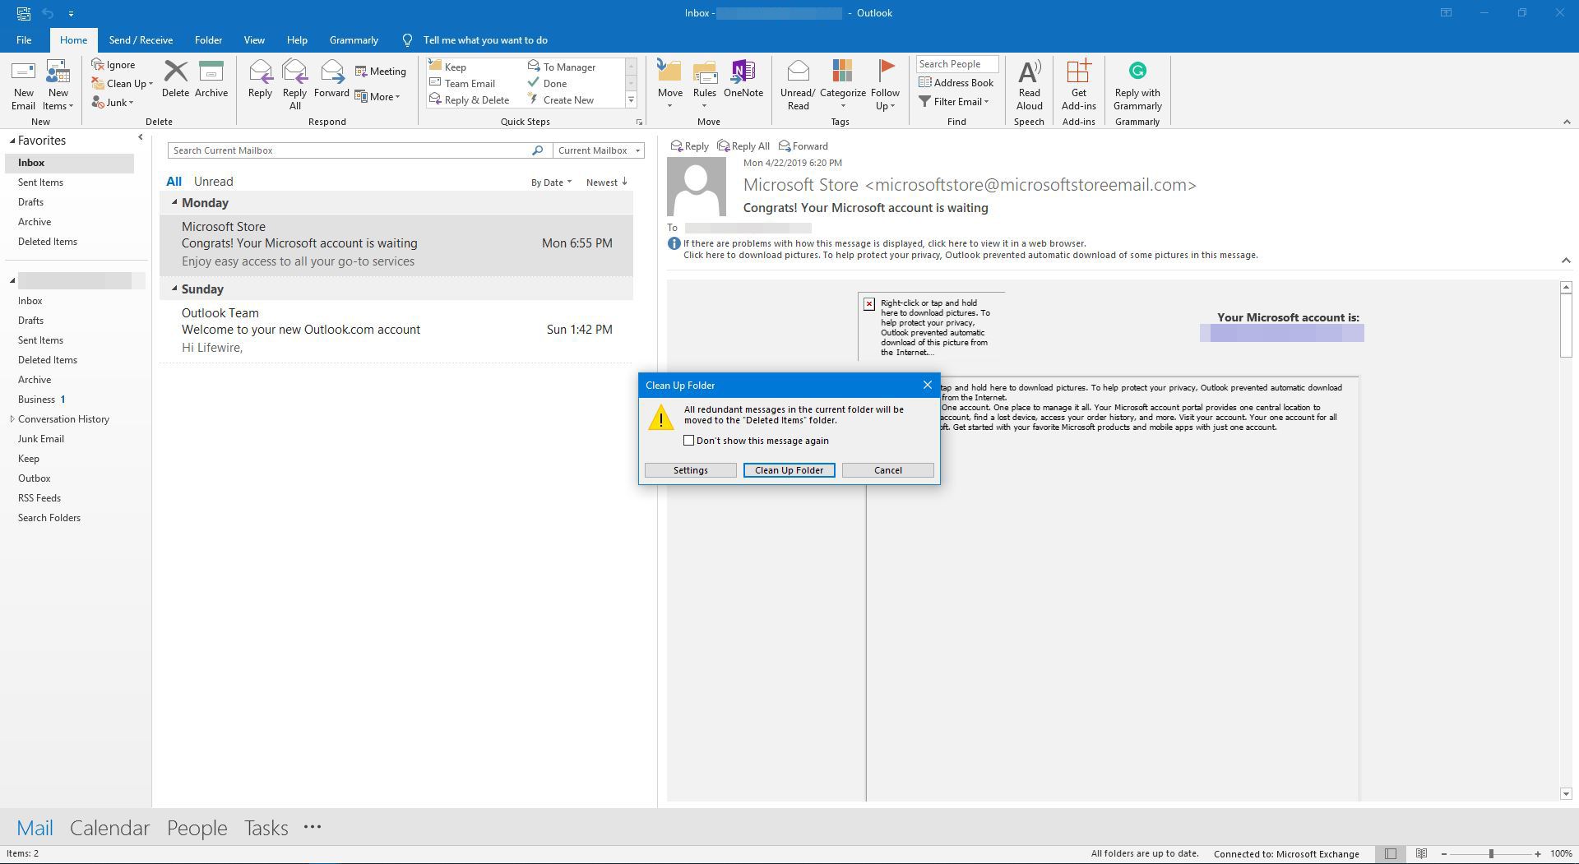Click Forward in reading pane
This screenshot has height=864, width=1579.
[803, 146]
